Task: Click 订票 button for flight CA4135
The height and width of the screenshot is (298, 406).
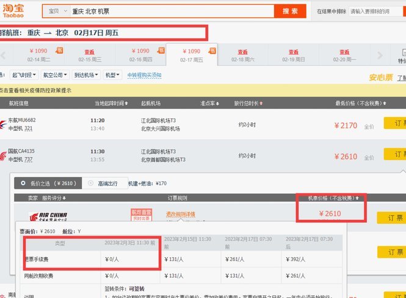Action: pyautogui.click(x=394, y=154)
